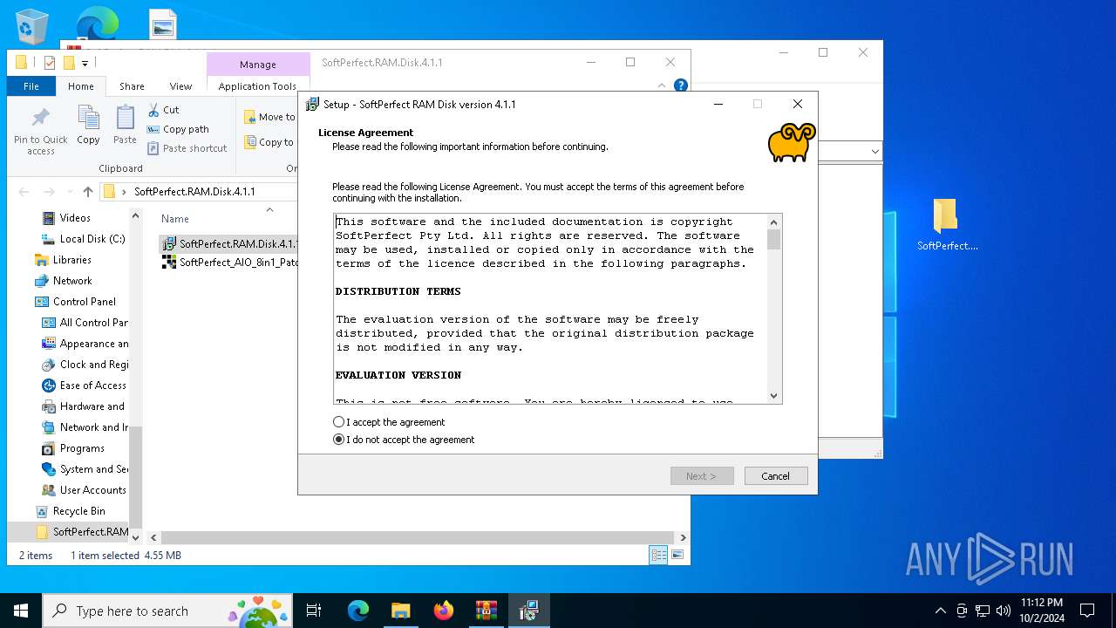Switch to Details view layout icon
This screenshot has width=1116, height=628.
[x=658, y=555]
